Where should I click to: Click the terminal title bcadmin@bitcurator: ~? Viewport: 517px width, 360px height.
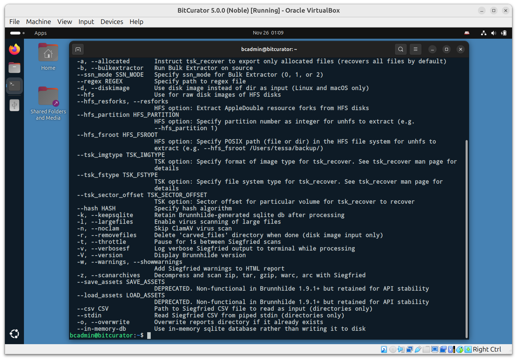[x=269, y=49]
